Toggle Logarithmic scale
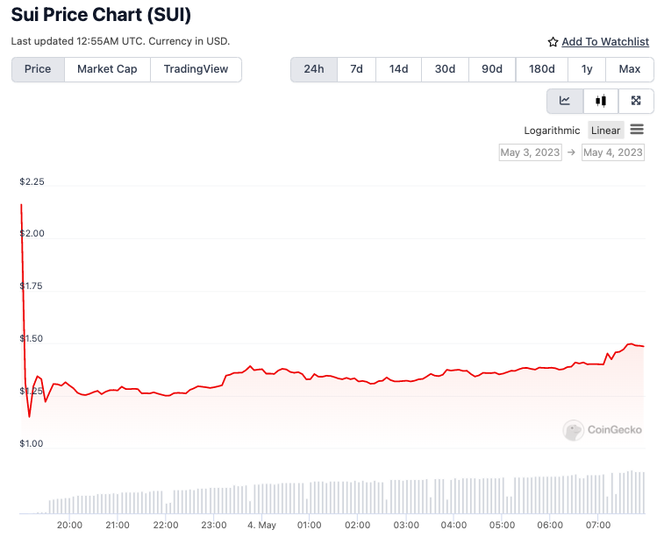 [x=552, y=131]
